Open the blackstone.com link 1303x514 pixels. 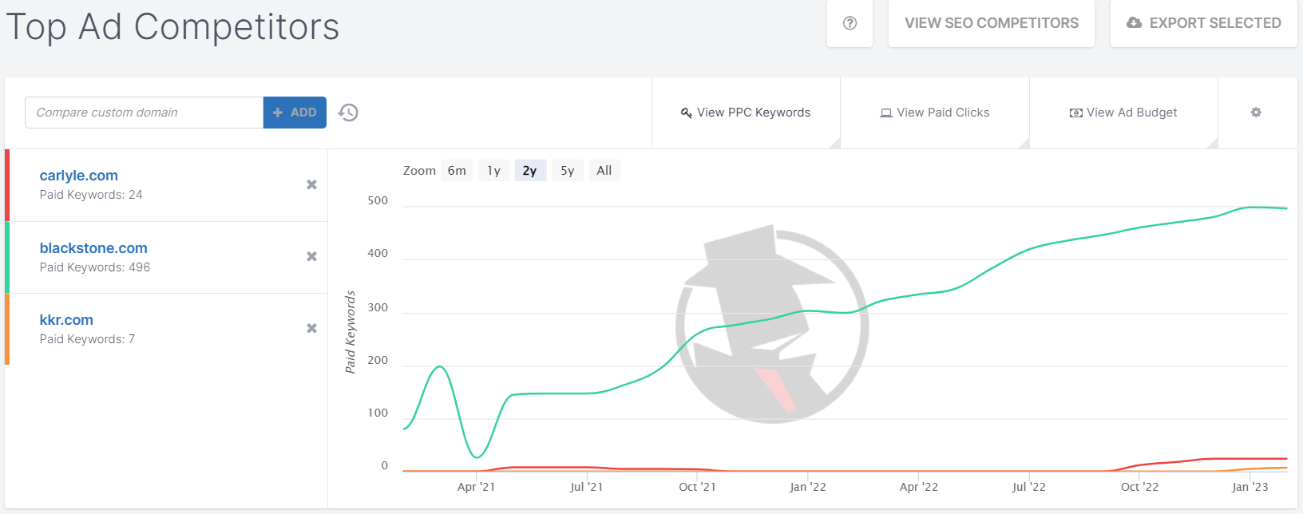pyautogui.click(x=93, y=248)
